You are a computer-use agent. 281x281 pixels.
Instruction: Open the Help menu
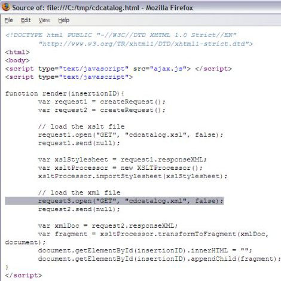pyautogui.click(x=64, y=20)
